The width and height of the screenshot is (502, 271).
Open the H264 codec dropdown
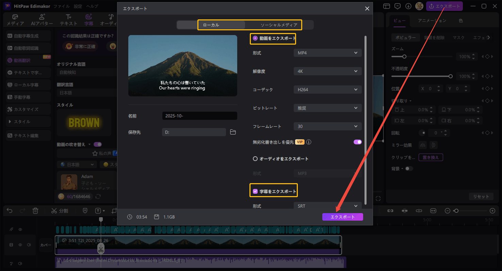pyautogui.click(x=327, y=90)
